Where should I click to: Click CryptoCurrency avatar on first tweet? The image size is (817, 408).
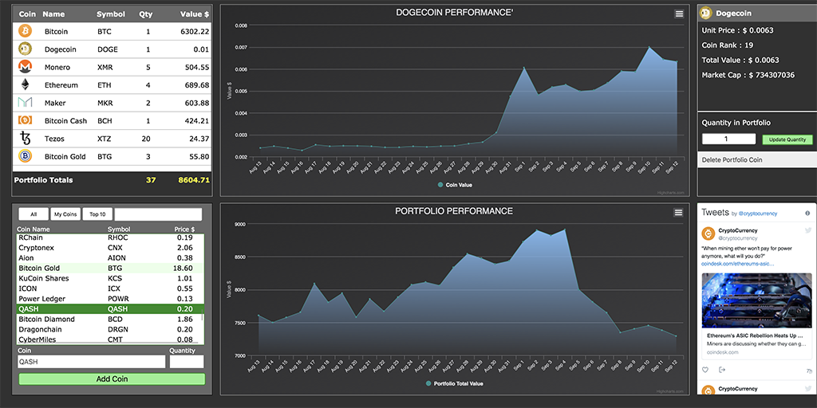tap(708, 233)
